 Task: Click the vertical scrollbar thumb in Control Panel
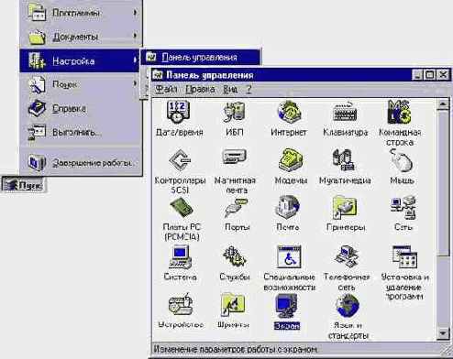click(443, 182)
